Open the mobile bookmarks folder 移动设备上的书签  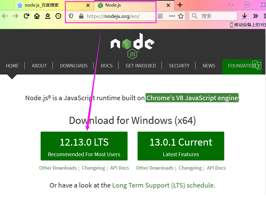click(248, 25)
